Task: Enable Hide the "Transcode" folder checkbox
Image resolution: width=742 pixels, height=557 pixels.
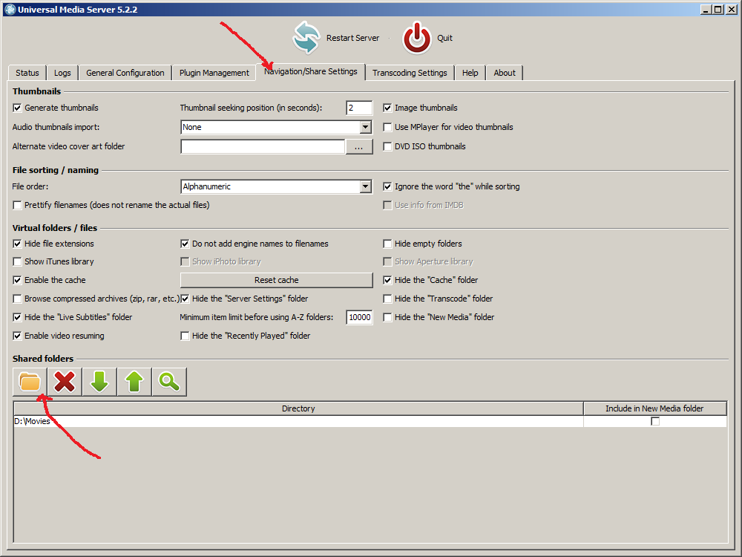Action: click(387, 299)
